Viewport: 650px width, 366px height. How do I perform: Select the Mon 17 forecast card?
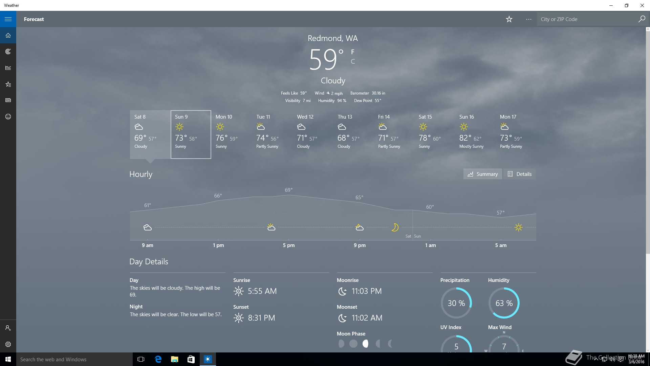click(x=516, y=134)
